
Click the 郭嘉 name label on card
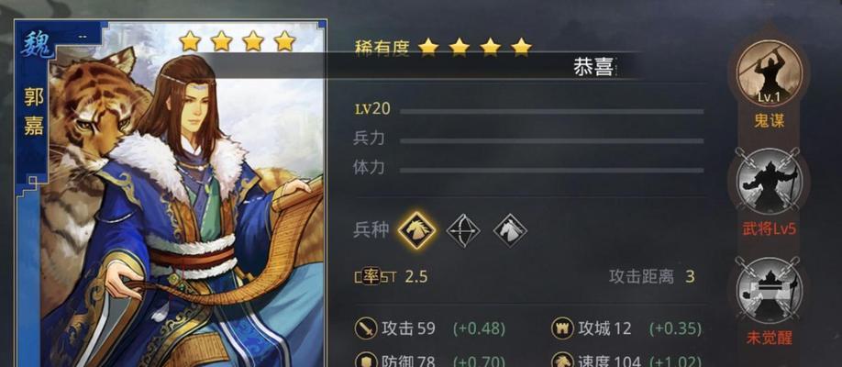[x=34, y=111]
